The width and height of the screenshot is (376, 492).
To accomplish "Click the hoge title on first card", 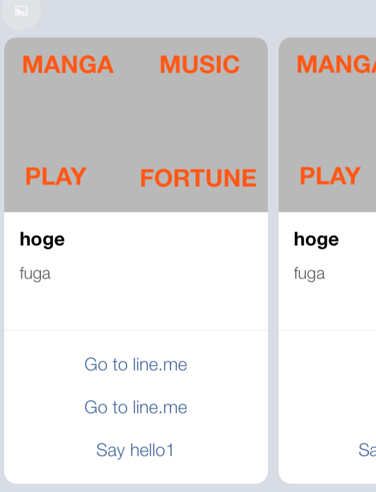I will tap(42, 240).
